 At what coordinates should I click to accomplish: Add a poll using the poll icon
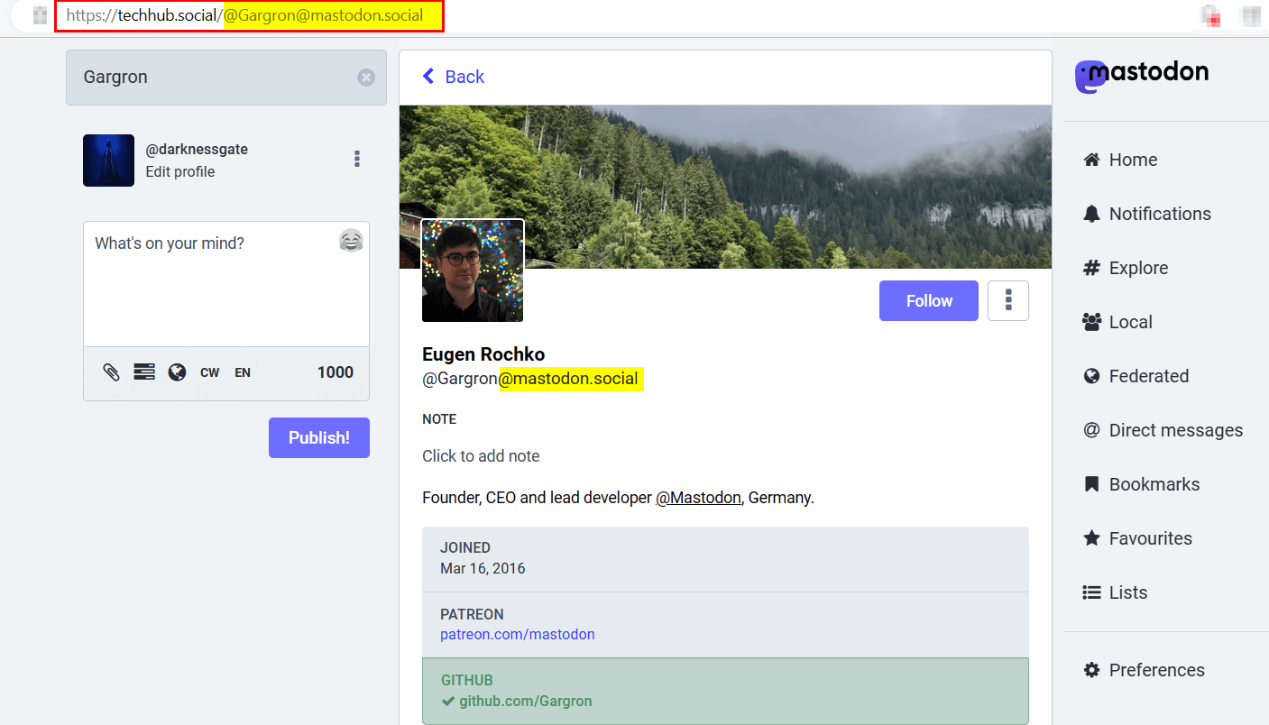pos(144,372)
